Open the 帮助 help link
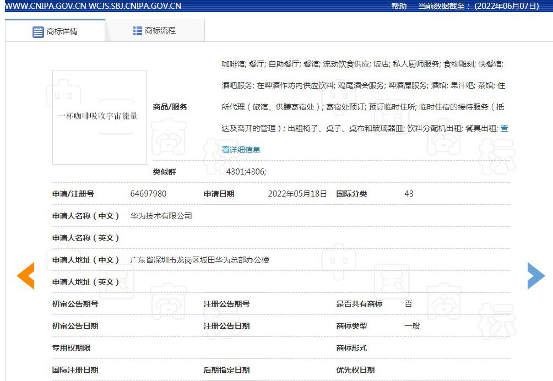Image resolution: width=553 pixels, height=381 pixels. (x=399, y=6)
